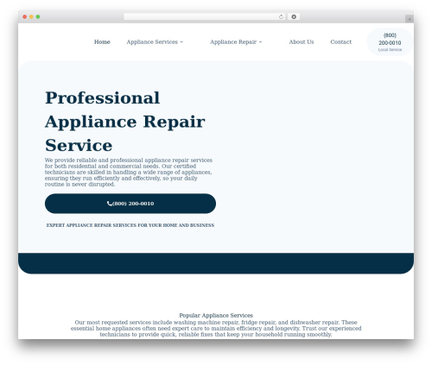The height and width of the screenshot is (365, 432).
Task: Focus the browser address bar
Action: pos(205,17)
